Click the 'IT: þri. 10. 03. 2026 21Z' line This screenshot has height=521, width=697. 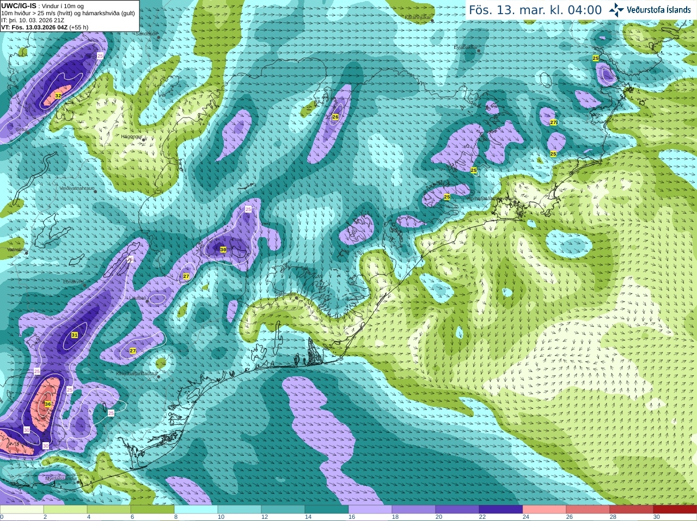point(33,20)
